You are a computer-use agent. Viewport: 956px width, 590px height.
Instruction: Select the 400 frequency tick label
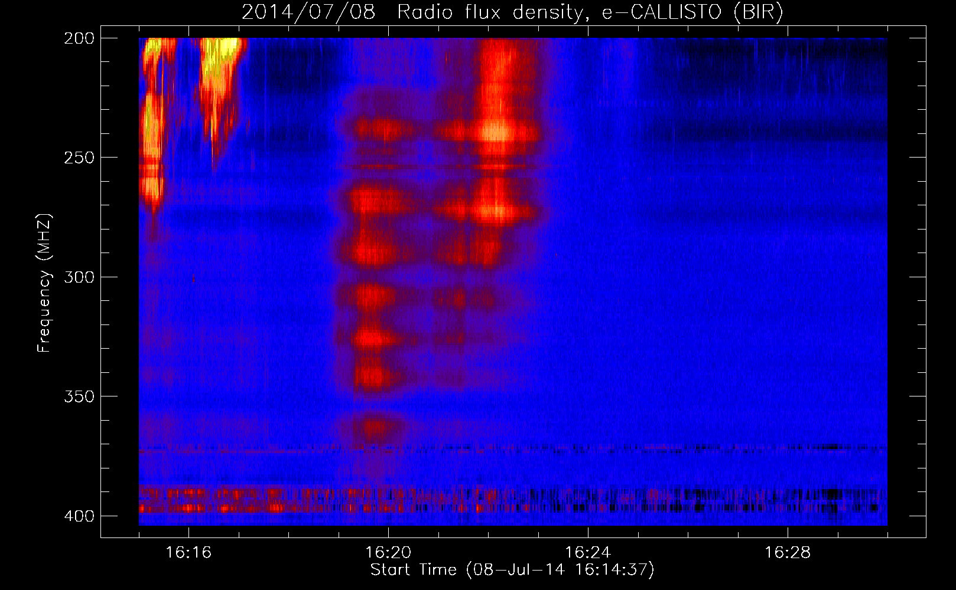79,516
